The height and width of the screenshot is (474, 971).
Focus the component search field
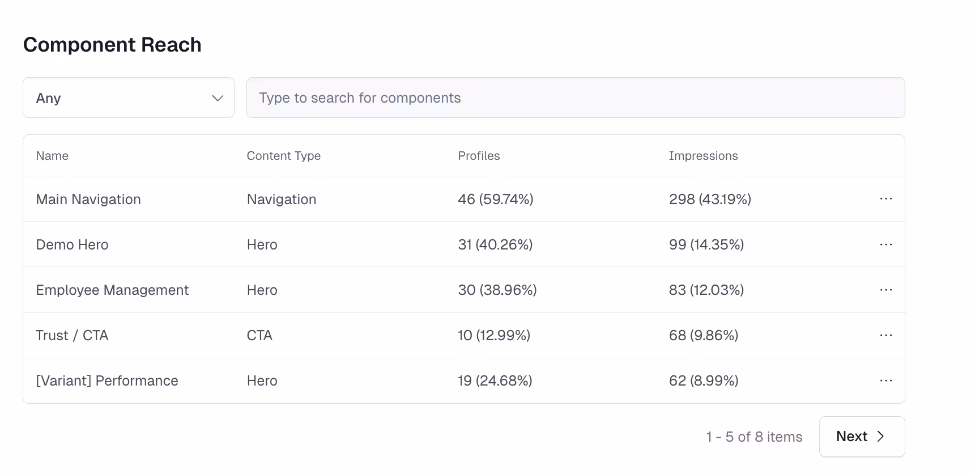click(576, 98)
